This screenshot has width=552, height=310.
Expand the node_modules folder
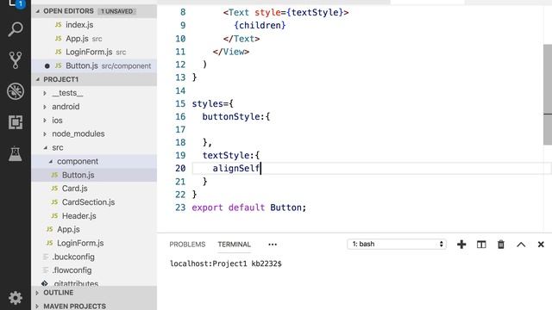pos(45,134)
